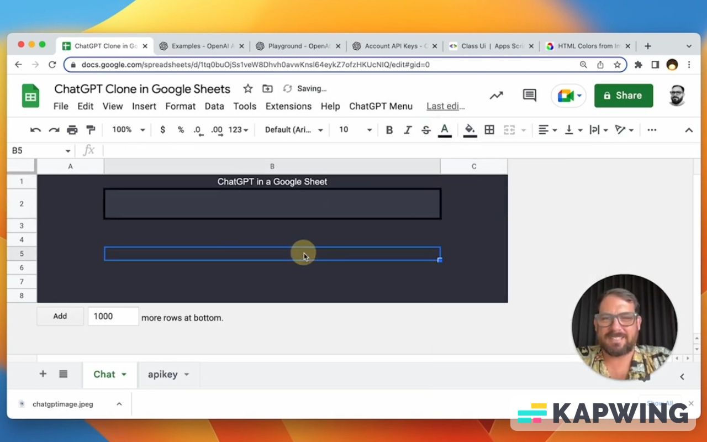Screen dimensions: 707x442
Task: Add a new sheet with the plus icon
Action: coord(43,374)
